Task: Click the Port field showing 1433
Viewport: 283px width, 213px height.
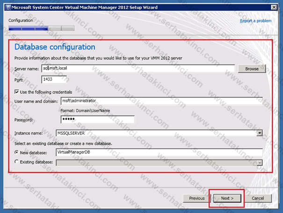Action: pos(54,79)
